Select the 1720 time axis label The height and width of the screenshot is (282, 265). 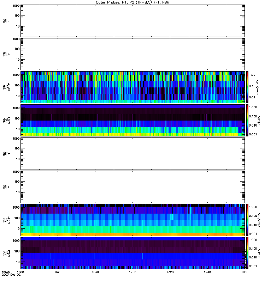point(170,272)
